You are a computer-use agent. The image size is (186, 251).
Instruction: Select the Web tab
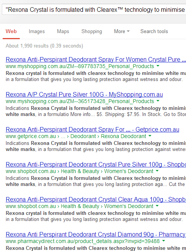coord(11,31)
